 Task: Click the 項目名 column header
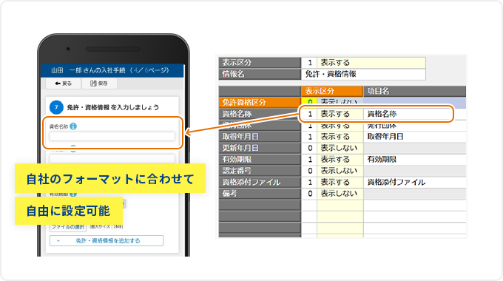[414, 91]
